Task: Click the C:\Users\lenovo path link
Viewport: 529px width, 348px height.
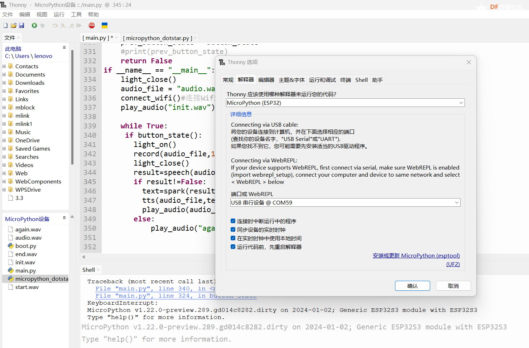Action: click(29, 56)
